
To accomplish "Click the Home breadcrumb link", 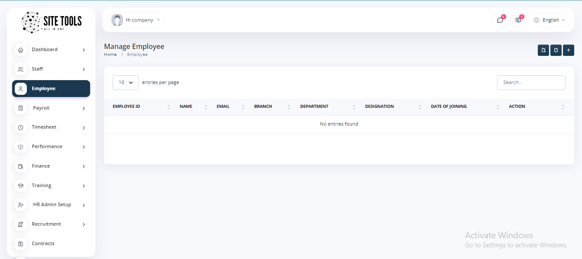I will pos(110,55).
